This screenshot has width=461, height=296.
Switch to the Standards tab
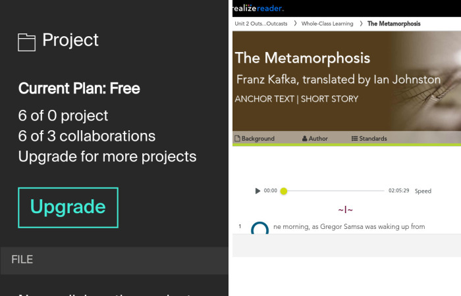(x=373, y=139)
